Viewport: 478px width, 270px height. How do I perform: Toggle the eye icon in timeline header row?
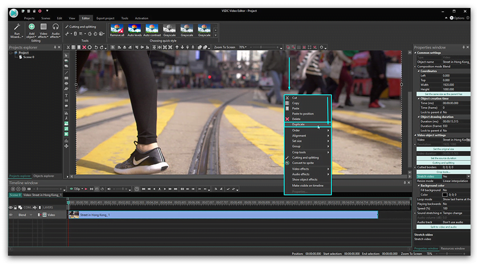11,208
